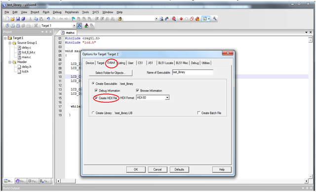
Task: Click the Name of Executable field
Action: 193,72
